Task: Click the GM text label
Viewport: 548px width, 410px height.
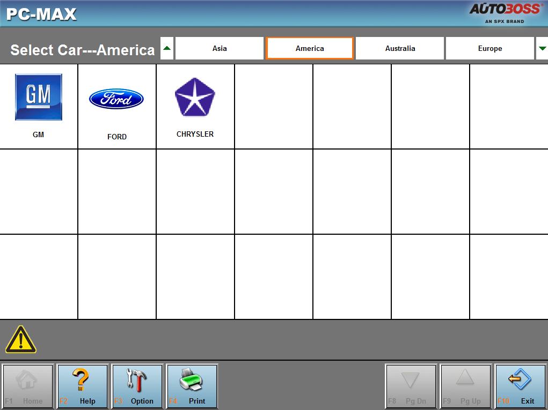Action: point(39,135)
